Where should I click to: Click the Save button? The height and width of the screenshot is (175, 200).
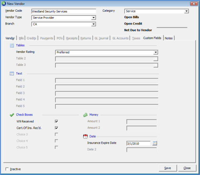tap(168, 168)
